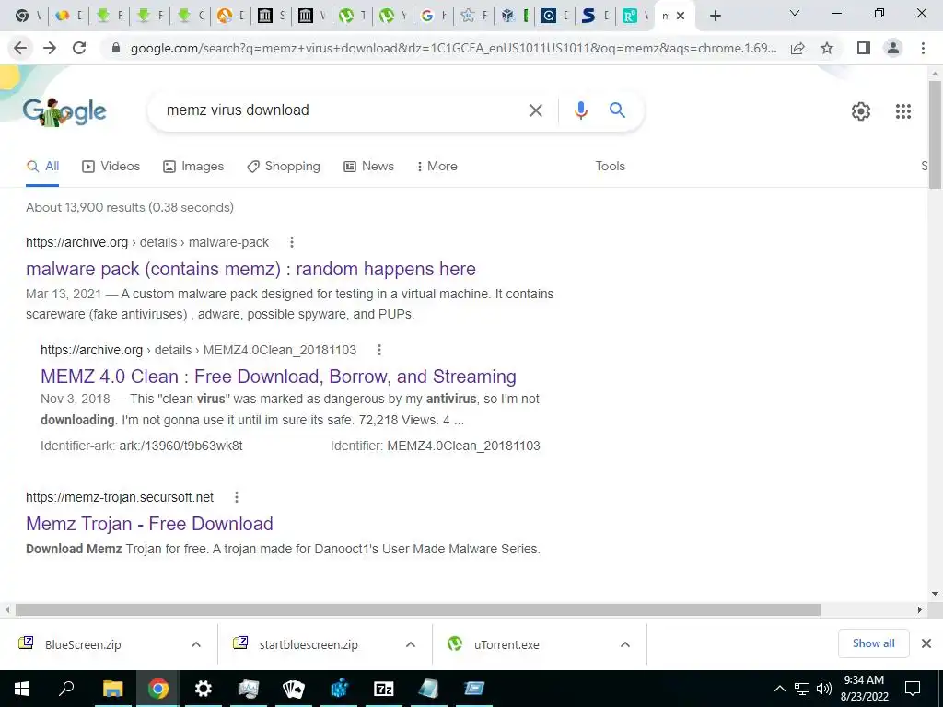Expand options for BlueScreen.zip download
This screenshot has width=943, height=707.
pos(196,644)
